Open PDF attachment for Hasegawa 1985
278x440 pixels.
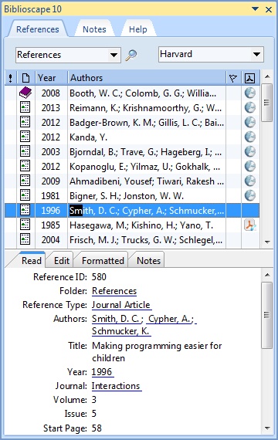250,225
